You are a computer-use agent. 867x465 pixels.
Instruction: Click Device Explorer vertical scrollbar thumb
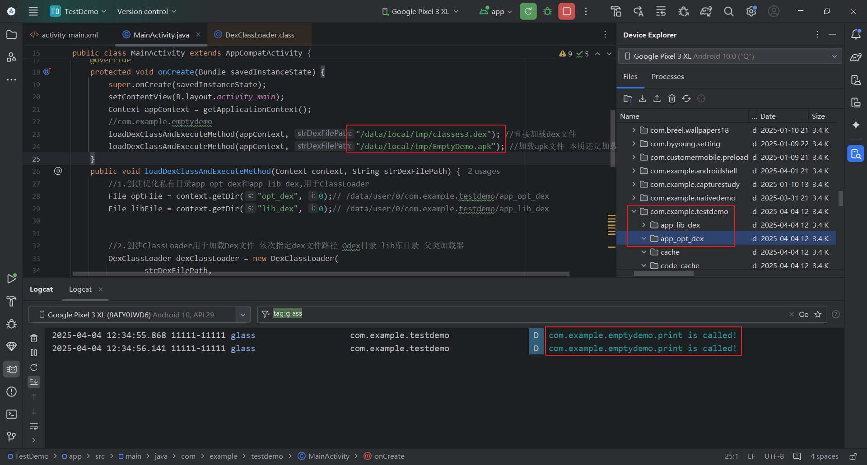pos(841,198)
